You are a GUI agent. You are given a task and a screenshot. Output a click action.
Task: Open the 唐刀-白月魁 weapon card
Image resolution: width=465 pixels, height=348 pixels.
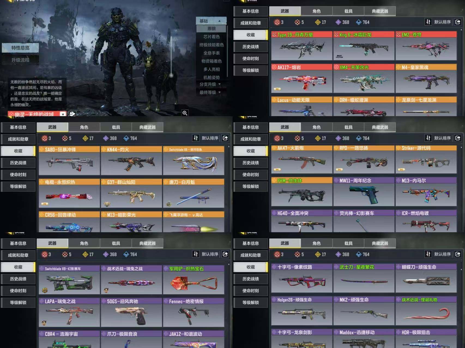[x=194, y=193]
